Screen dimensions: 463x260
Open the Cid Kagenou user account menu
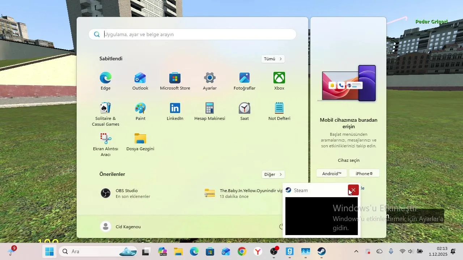point(121,227)
